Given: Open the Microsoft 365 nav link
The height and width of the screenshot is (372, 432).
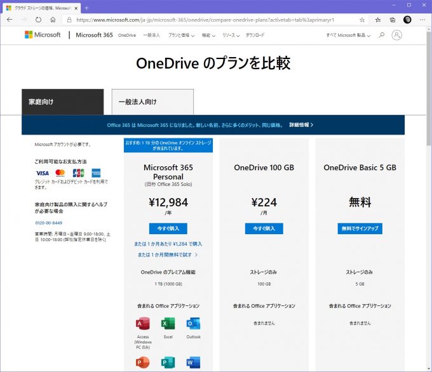Looking at the screenshot, I should [x=94, y=35].
